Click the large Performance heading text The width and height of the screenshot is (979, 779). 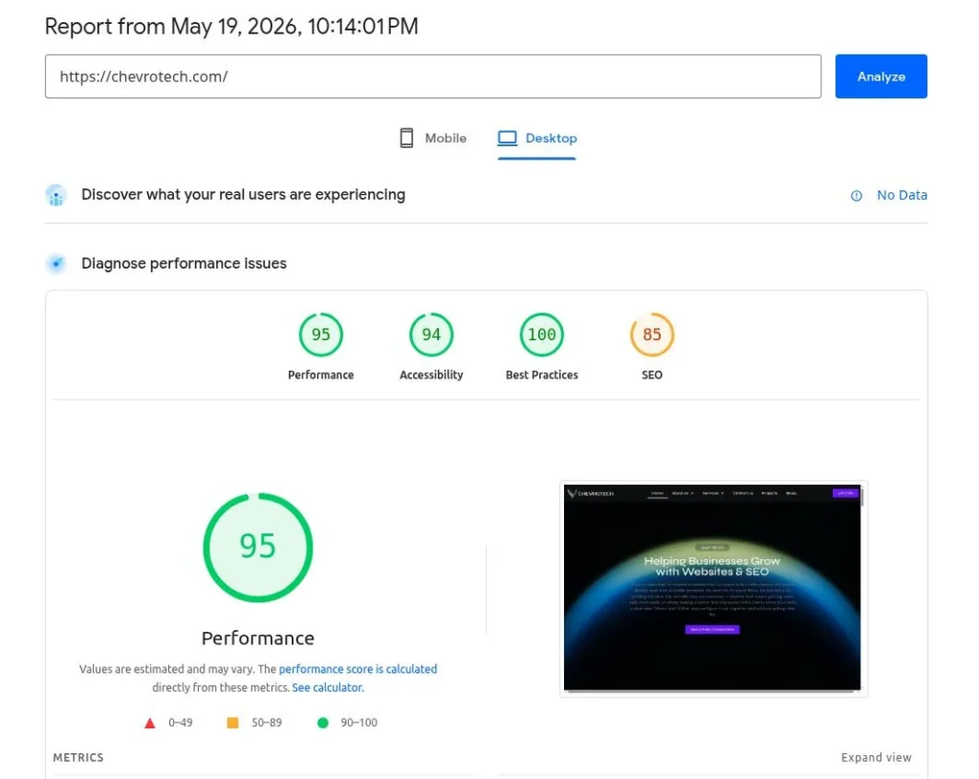click(258, 638)
